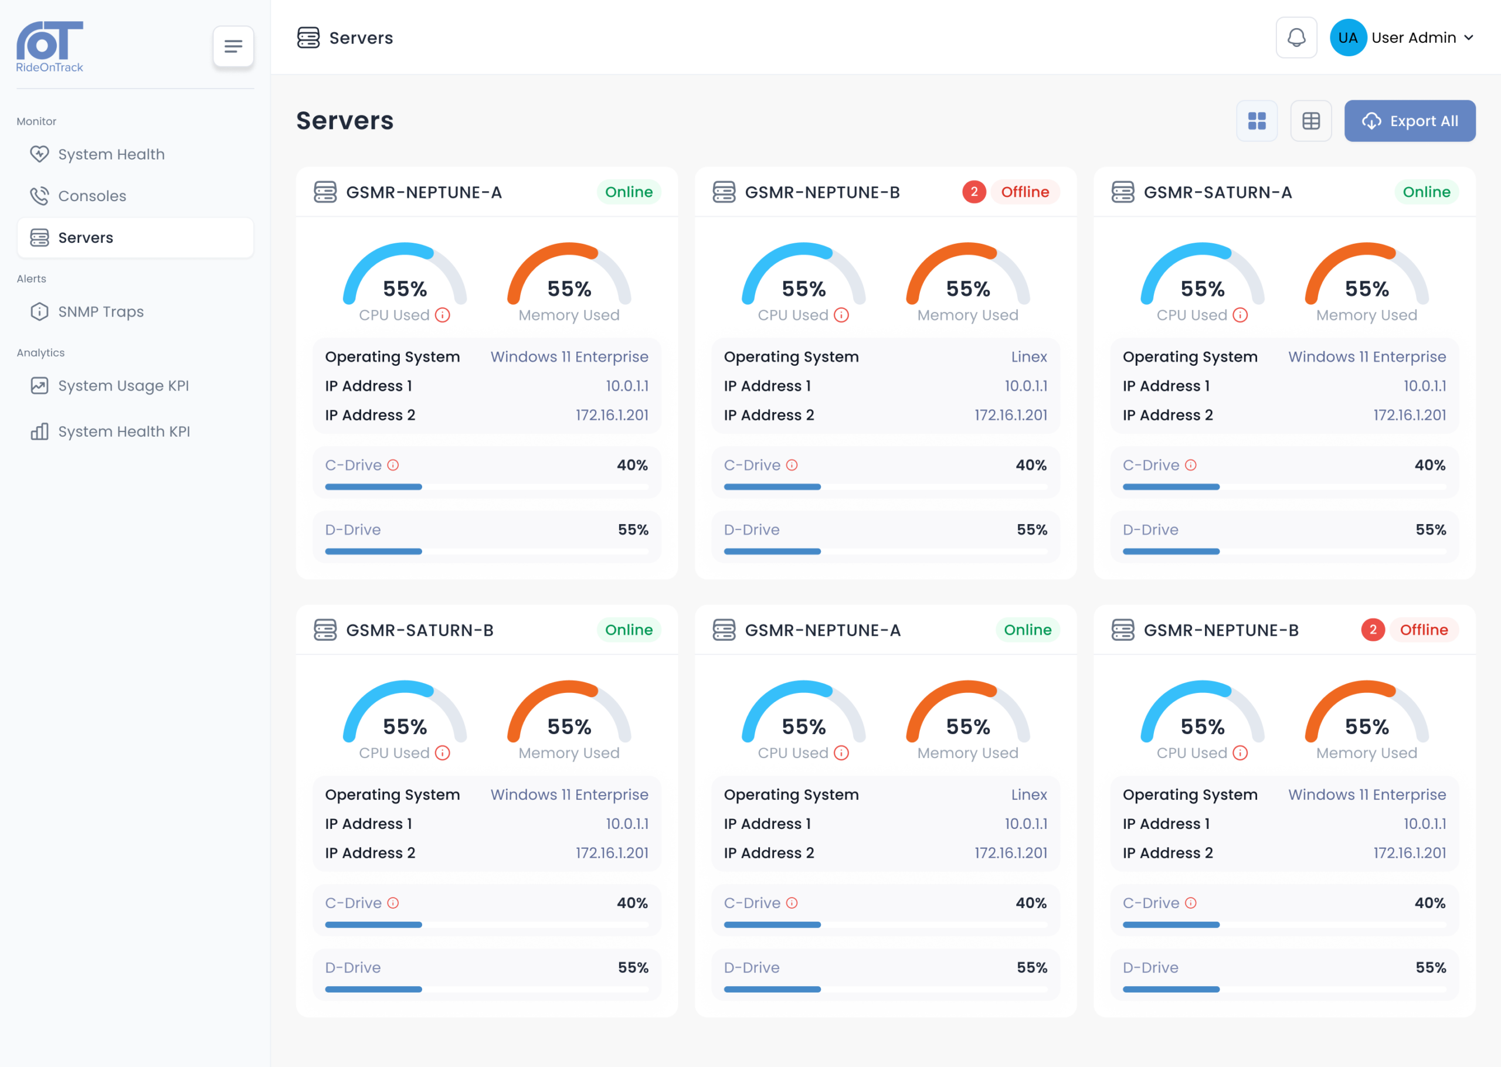Click the Memory gauge in GSMR-SATURN-B

coord(569,712)
